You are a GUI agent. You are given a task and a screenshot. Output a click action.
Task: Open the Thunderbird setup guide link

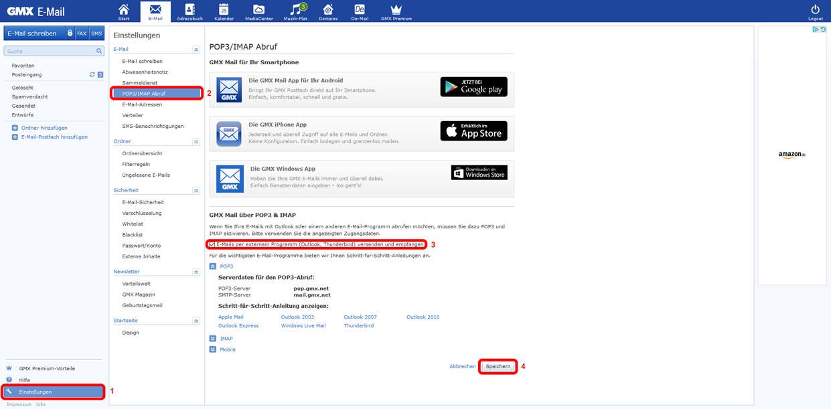click(x=359, y=326)
